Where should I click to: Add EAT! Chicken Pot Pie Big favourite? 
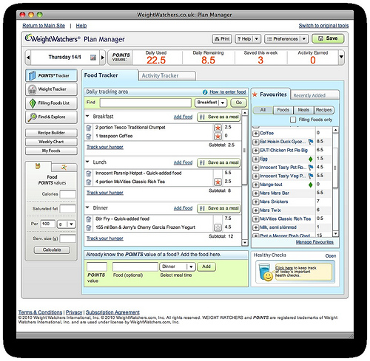coord(256,151)
